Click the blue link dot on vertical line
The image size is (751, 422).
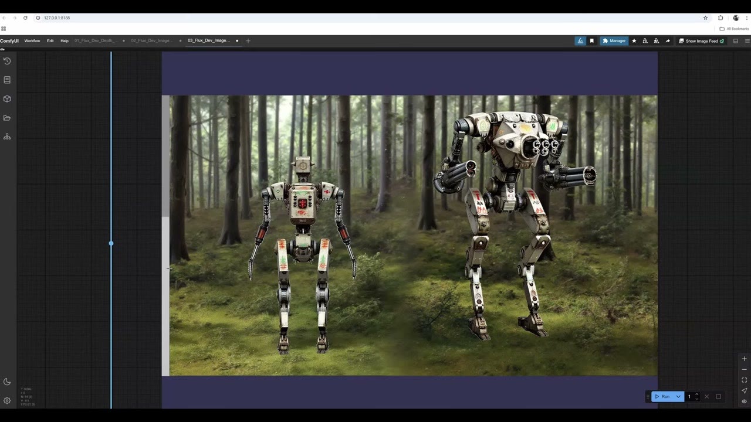click(111, 243)
